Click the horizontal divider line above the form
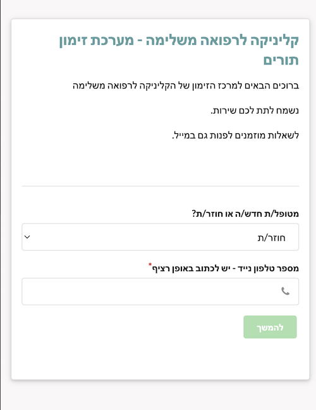 [x=160, y=186]
